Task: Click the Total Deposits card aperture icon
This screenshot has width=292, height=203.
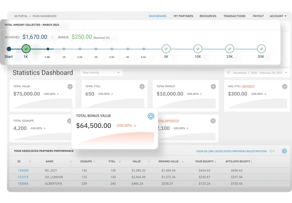Action: tap(213, 121)
